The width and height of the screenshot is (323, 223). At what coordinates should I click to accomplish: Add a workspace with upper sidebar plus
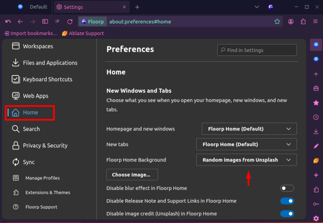pyautogui.click(x=316, y=74)
